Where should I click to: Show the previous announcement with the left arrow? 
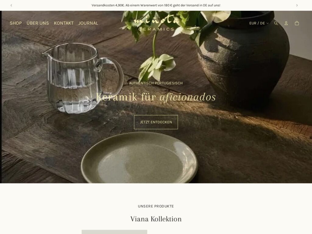tap(11, 5)
